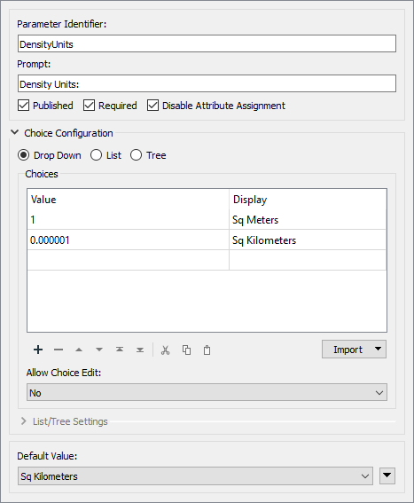Paste choice from clipboard
This screenshot has height=503, width=414.
pos(207,350)
